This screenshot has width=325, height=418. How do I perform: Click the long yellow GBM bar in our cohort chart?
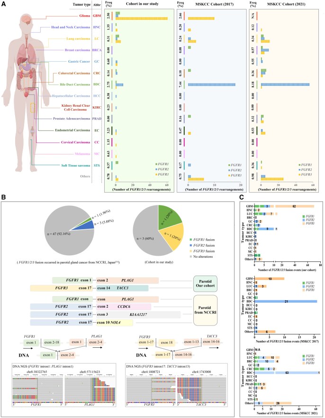pos(142,19)
